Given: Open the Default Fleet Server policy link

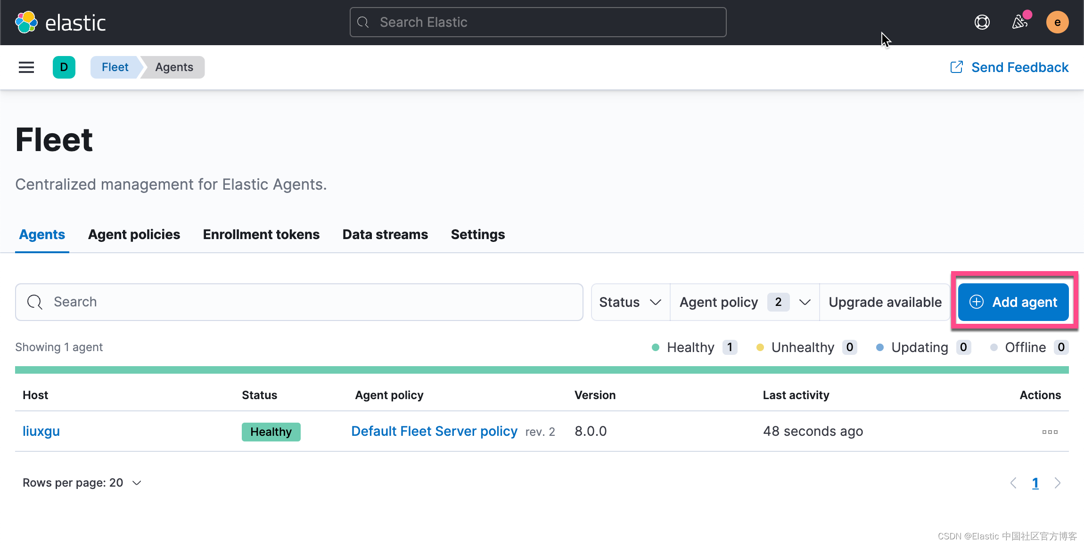Looking at the screenshot, I should (x=434, y=431).
